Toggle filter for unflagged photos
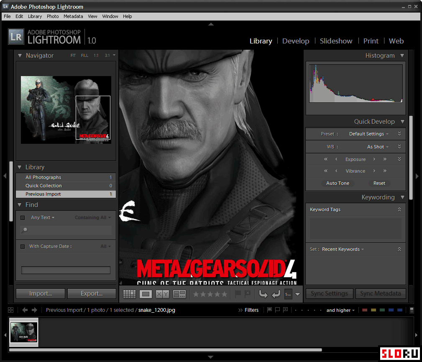 (277, 310)
